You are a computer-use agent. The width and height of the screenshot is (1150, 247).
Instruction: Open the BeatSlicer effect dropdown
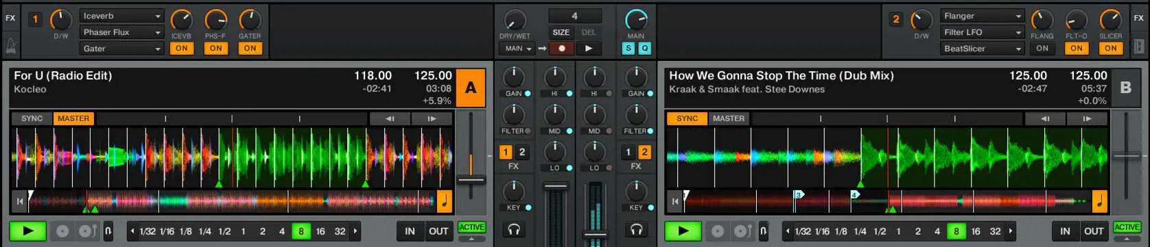(x=983, y=49)
